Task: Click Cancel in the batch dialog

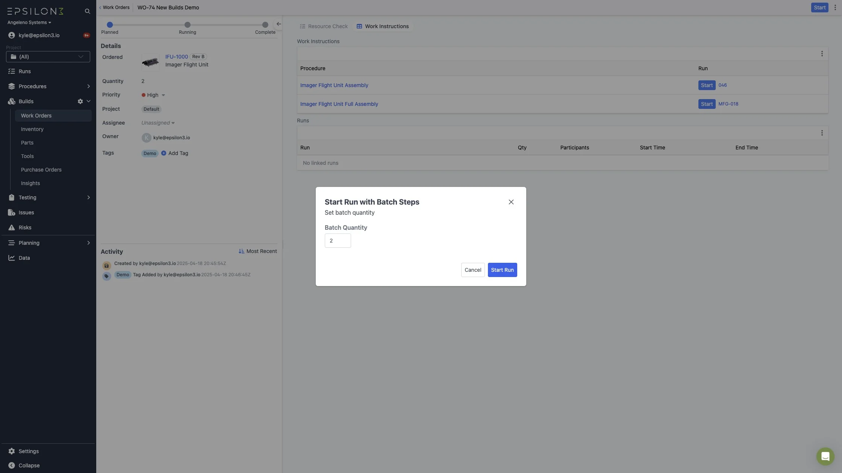Action: [472, 270]
